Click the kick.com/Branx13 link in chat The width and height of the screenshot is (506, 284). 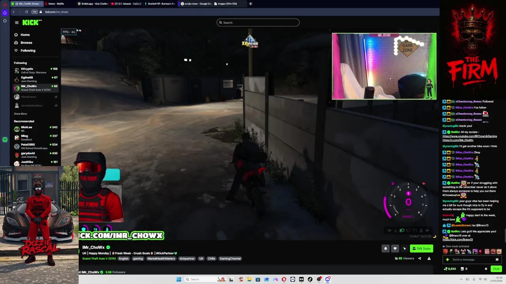click(457, 239)
